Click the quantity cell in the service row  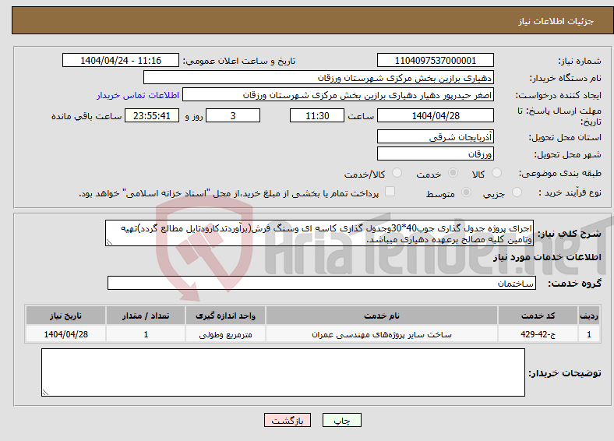click(x=146, y=334)
